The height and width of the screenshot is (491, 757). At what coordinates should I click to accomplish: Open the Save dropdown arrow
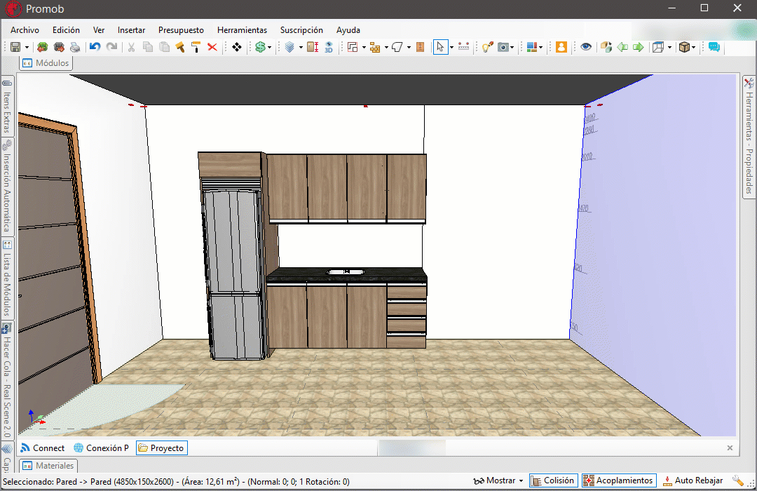[x=27, y=48]
